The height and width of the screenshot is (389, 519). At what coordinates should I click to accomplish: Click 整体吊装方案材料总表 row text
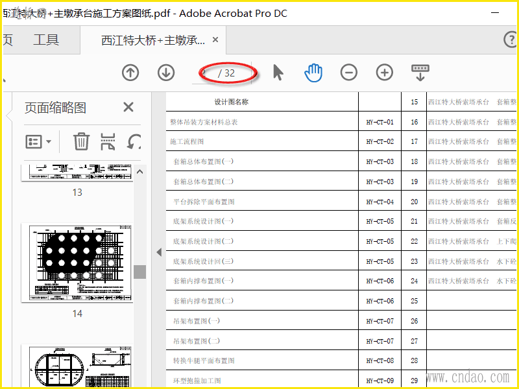point(204,122)
